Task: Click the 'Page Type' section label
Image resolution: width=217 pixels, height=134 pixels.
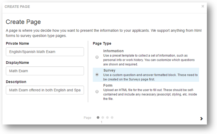Action: [102, 43]
